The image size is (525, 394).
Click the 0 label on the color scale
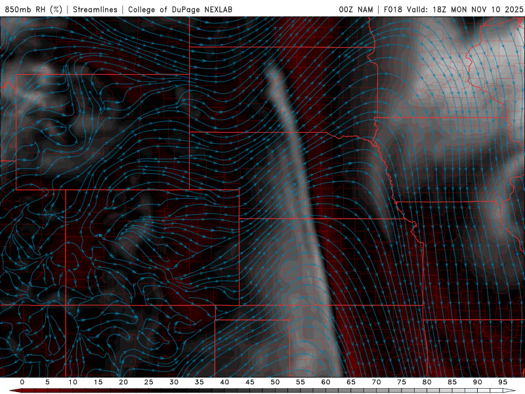click(x=22, y=382)
